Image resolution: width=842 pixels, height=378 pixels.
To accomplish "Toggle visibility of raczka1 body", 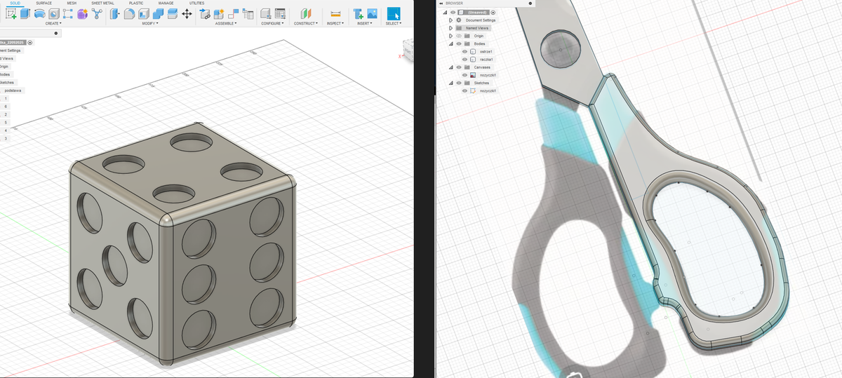I will (x=465, y=60).
